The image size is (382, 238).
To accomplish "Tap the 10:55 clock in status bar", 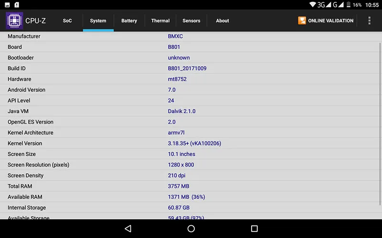I will pyautogui.click(x=372, y=5).
